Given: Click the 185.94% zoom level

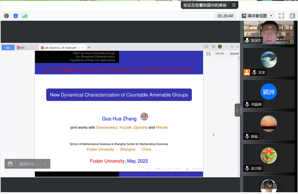Looking at the screenshot, I should (x=220, y=54).
